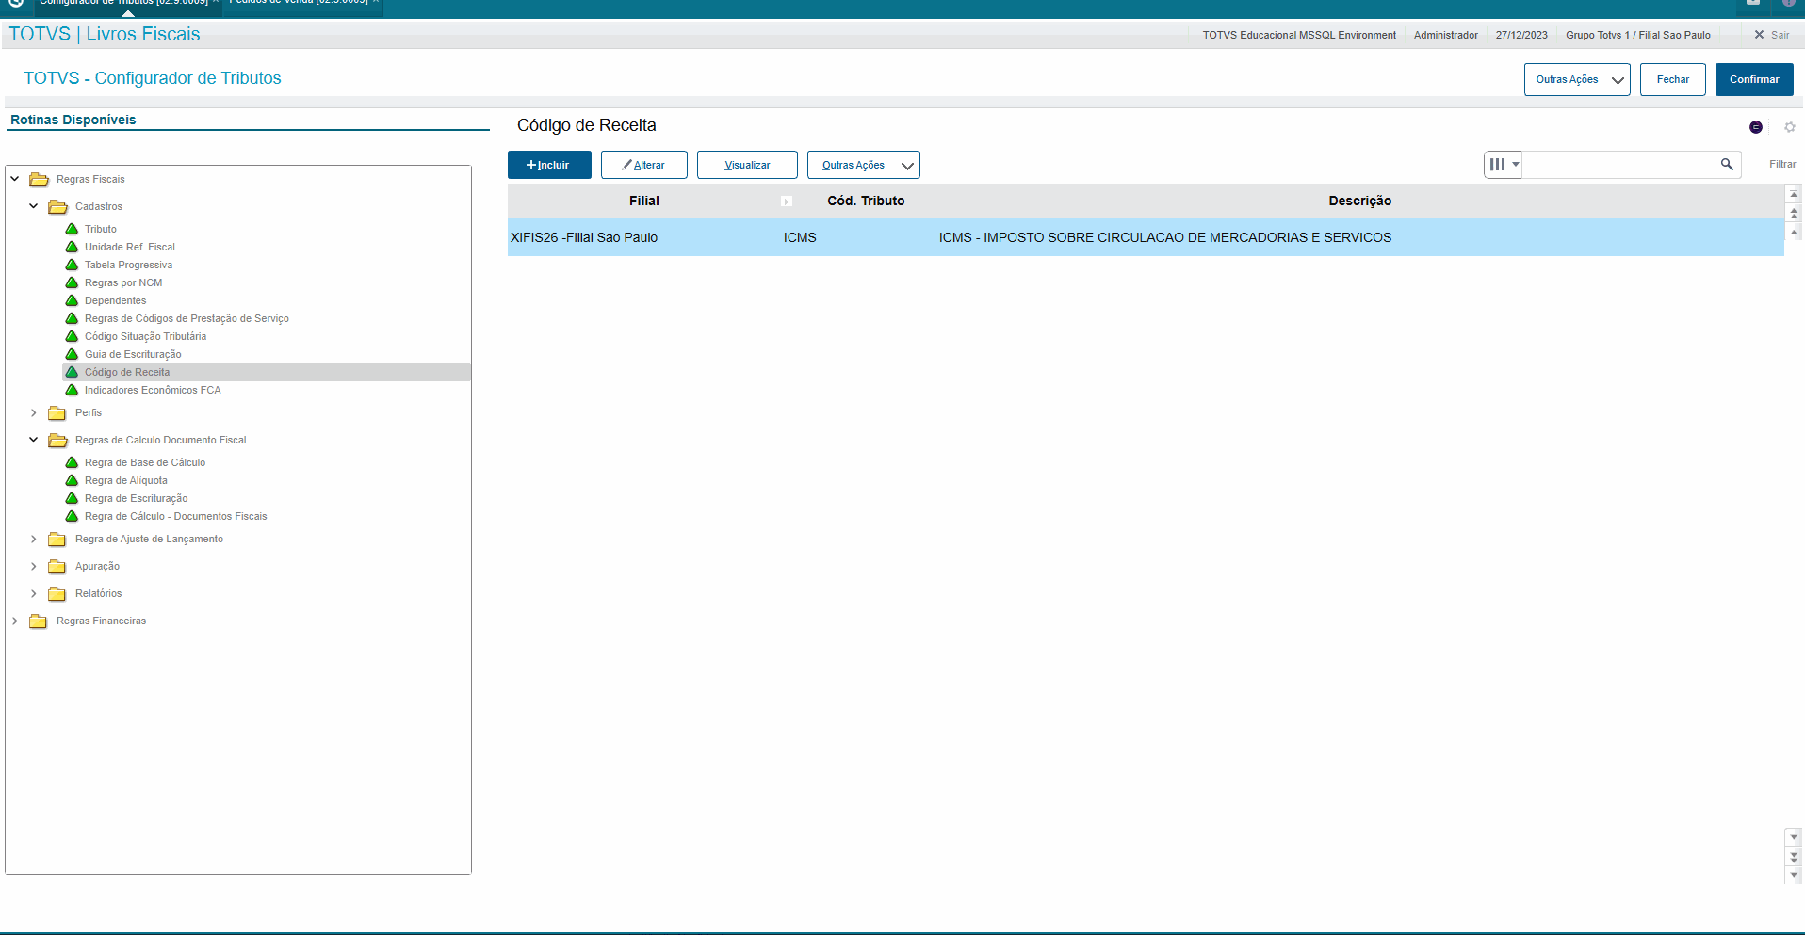Click the ICMS - IMPOSTO SOBRE CIRCULACAO description
The width and height of the screenshot is (1805, 935).
click(x=1164, y=237)
